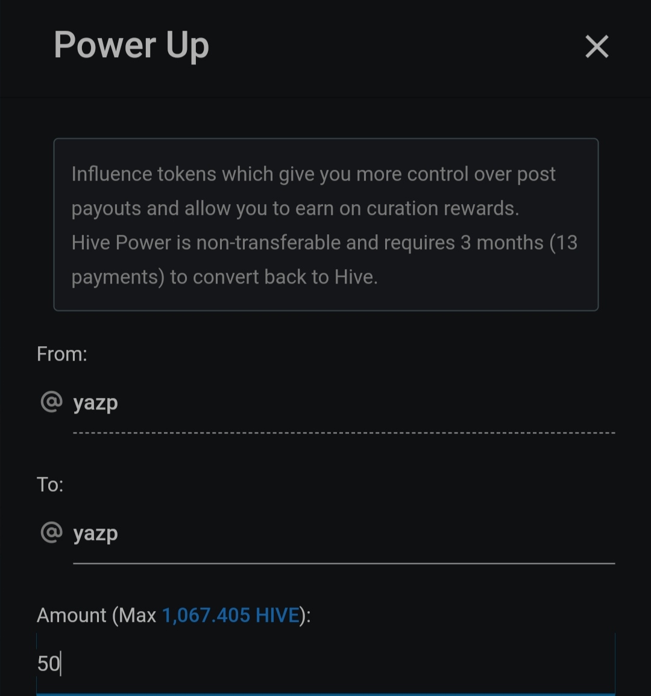Click the @ symbol beside From account
The width and height of the screenshot is (651, 696).
click(x=51, y=402)
